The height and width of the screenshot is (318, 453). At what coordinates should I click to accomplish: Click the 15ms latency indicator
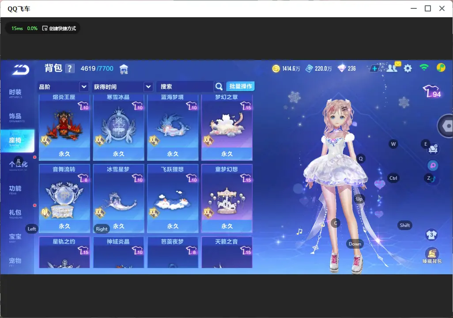pyautogui.click(x=17, y=28)
